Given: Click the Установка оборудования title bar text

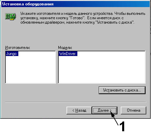Looking at the screenshot, I should point(28,4).
